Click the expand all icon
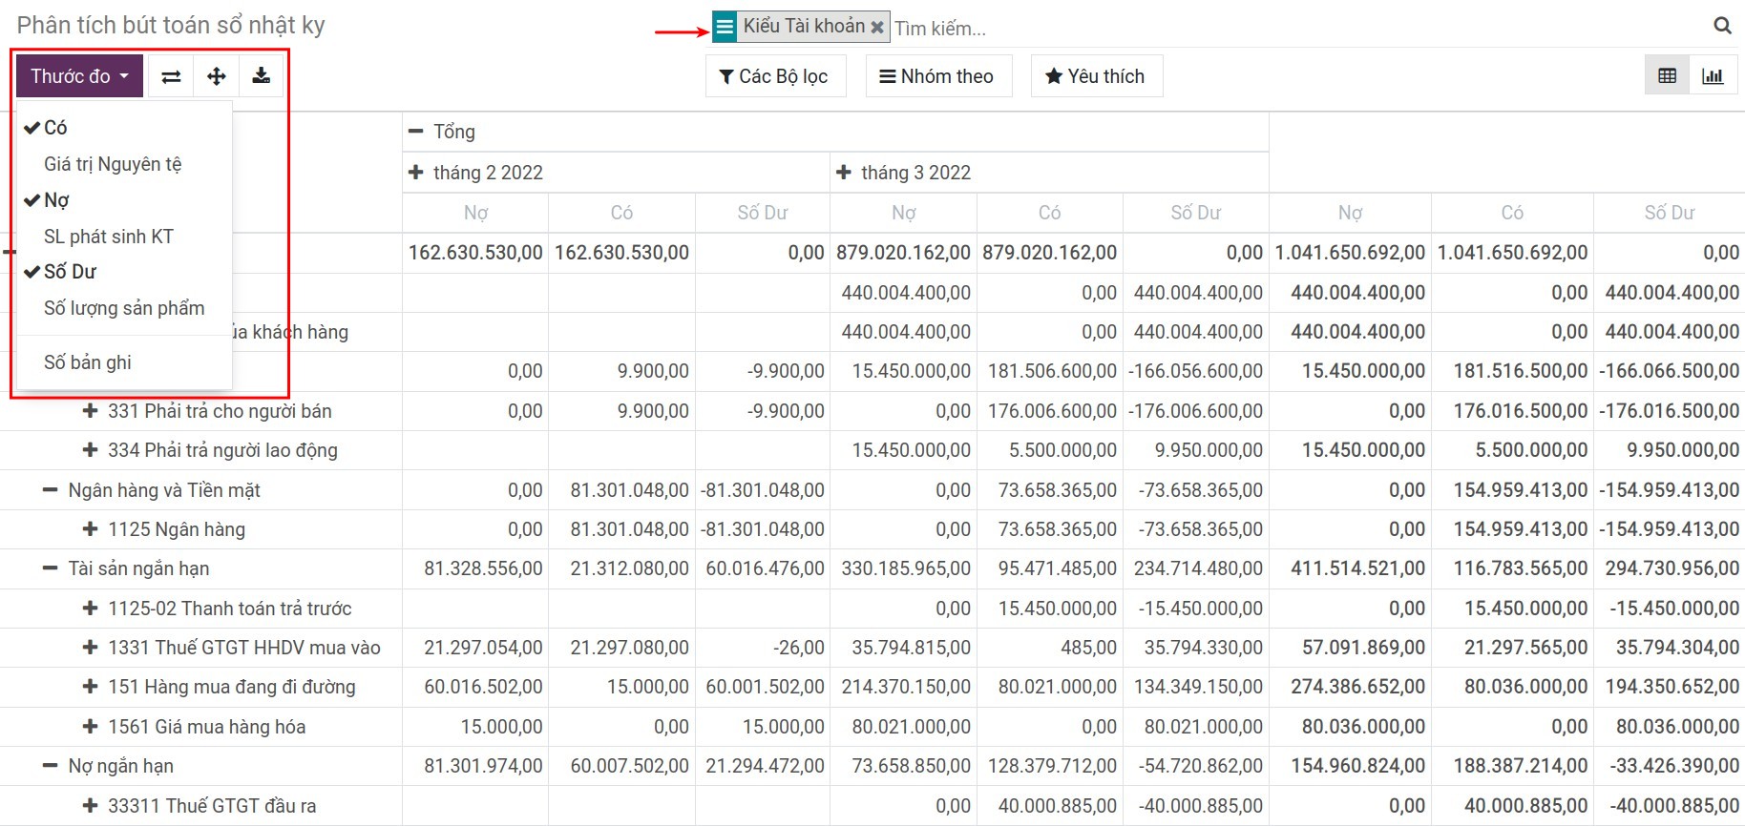Viewport: 1745px width, 826px height. [x=217, y=76]
